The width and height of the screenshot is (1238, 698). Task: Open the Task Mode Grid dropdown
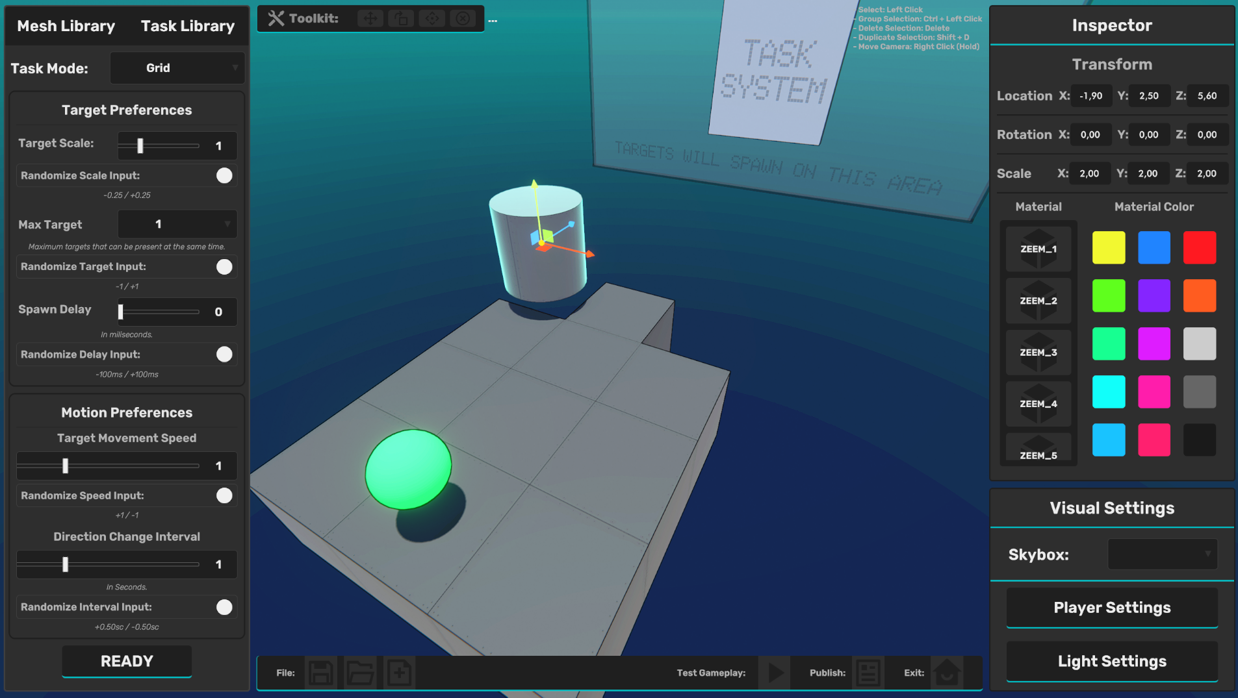[x=177, y=68]
